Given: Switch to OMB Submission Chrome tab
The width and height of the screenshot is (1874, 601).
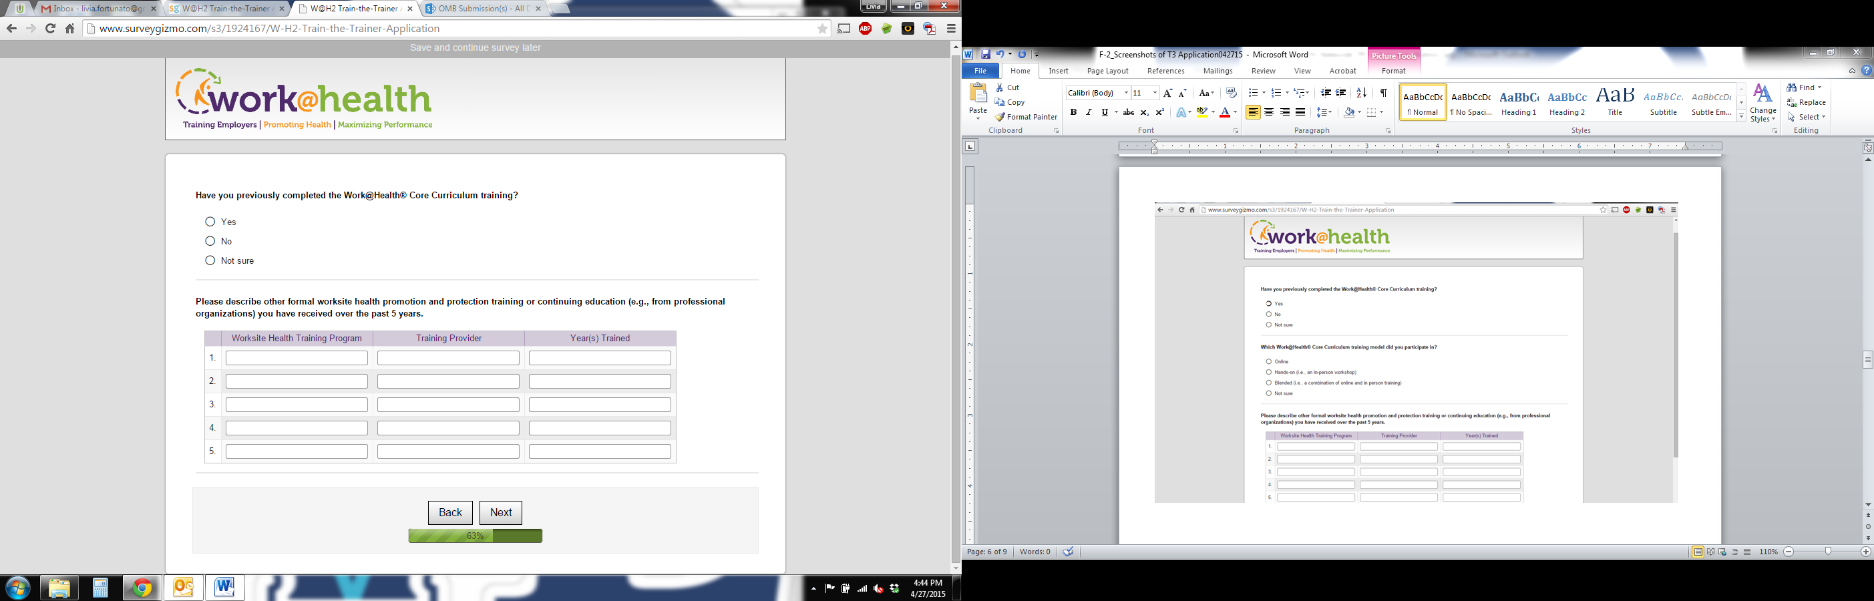Looking at the screenshot, I should click(483, 9).
